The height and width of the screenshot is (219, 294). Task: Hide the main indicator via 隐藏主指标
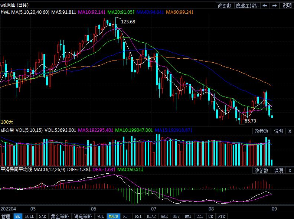(x=248, y=6)
